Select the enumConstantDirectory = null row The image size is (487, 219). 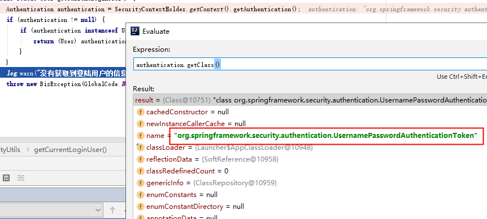310,207
